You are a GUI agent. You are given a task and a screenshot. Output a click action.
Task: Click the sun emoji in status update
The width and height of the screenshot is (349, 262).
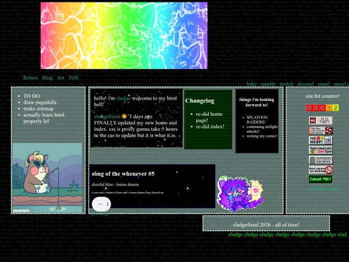pyautogui.click(x=124, y=116)
